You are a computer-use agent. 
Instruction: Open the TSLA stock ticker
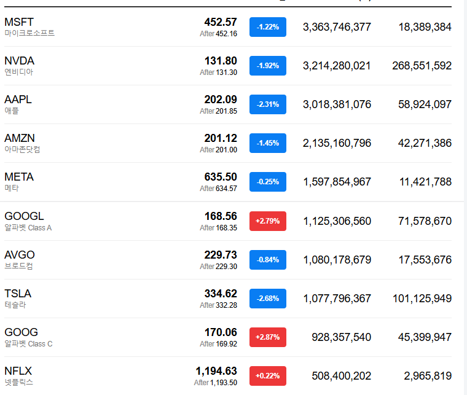[18, 294]
